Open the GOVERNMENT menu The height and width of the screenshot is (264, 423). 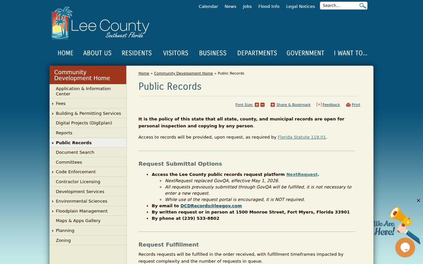(305, 53)
